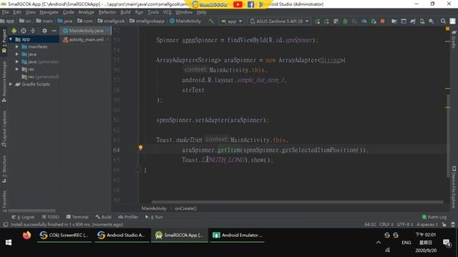Screen dimensions: 458x257
Task: Open the 4 spaces indent selector
Action: click(x=427, y=224)
